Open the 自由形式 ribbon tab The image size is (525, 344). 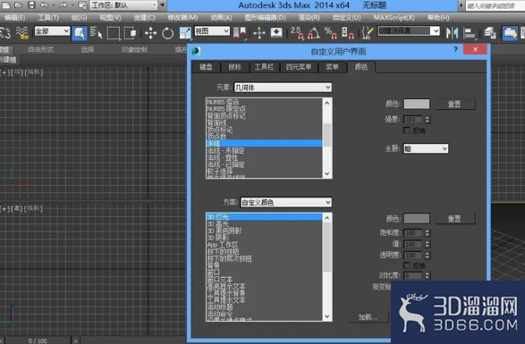[x=40, y=49]
